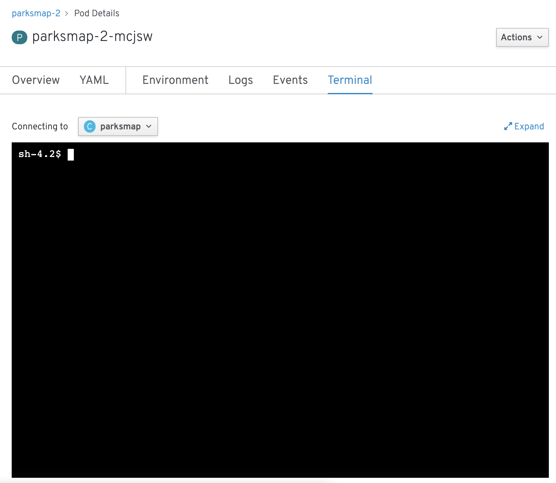The height and width of the screenshot is (483, 556).
Task: Switch to the Overview tab
Action: (36, 80)
